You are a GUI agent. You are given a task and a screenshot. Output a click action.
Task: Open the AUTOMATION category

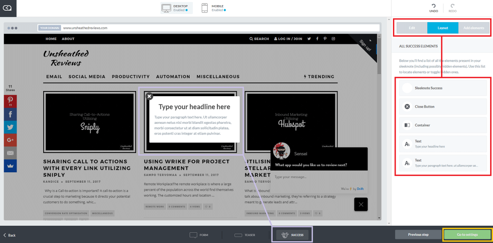point(173,77)
